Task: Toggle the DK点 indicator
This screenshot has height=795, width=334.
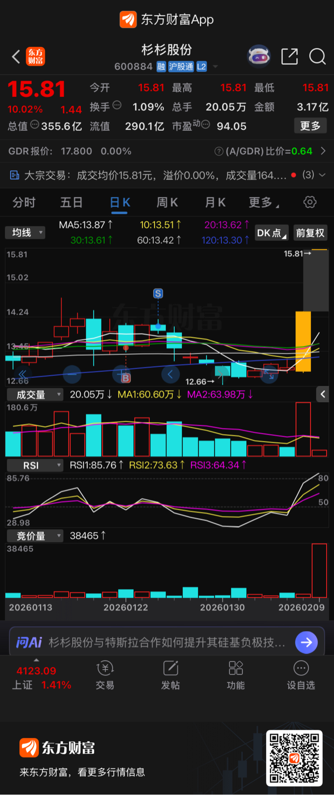Action: pyautogui.click(x=271, y=233)
